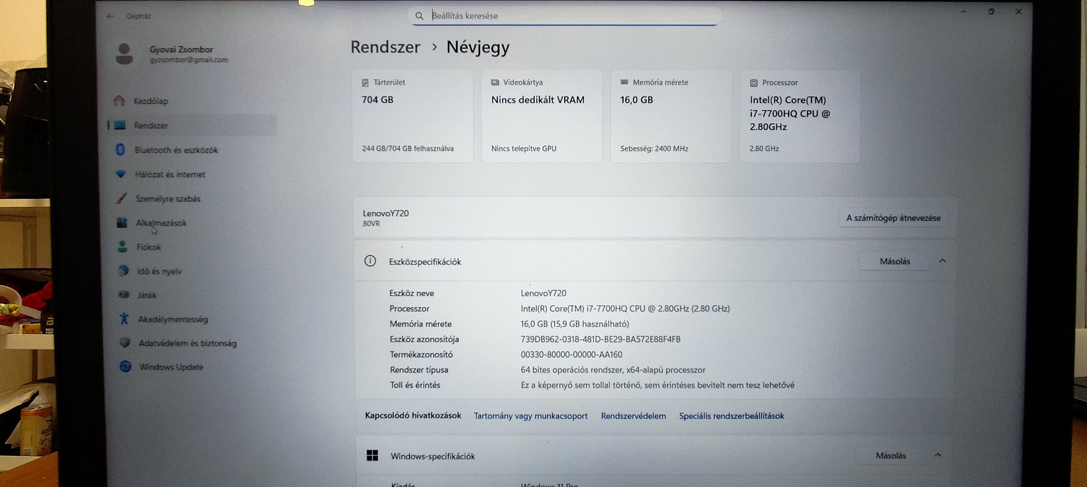Click Másolás button for Windows-specifikációk
This screenshot has height=487, width=1087.
pos(891,455)
